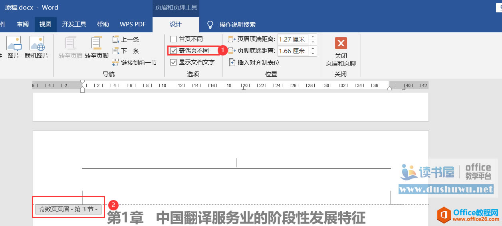The image size is (502, 226).
Task: Go to next section header 下一条
Action: (125, 51)
